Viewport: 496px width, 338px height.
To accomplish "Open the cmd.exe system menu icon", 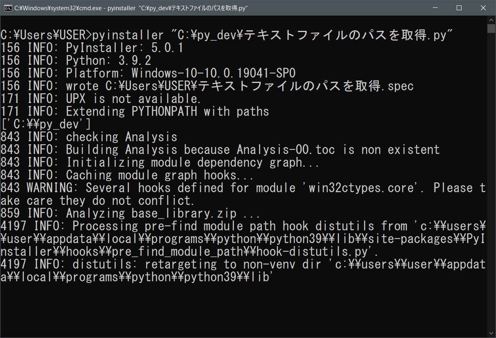I will pos(7,8).
